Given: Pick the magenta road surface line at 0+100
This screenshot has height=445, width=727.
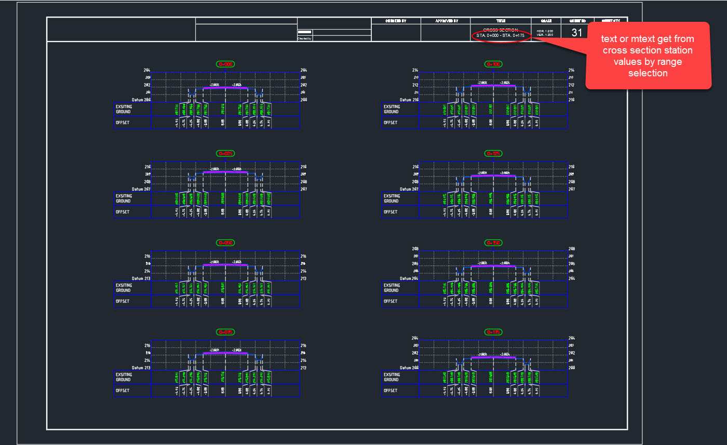Looking at the screenshot, I should click(493, 85).
